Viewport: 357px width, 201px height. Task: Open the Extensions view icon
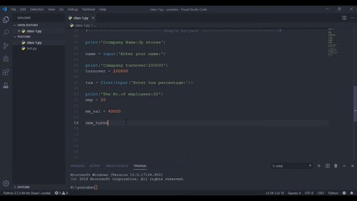(6, 72)
